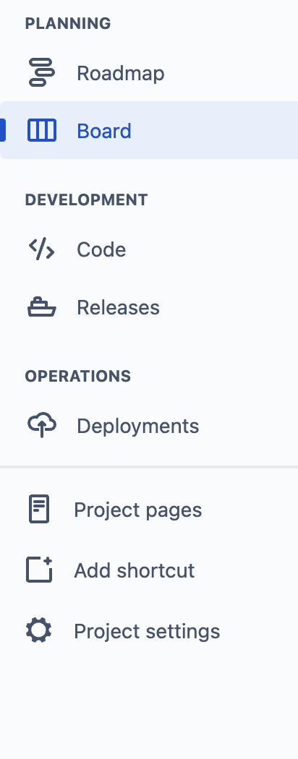Open the Project settings label
The image size is (298, 759).
tap(147, 632)
